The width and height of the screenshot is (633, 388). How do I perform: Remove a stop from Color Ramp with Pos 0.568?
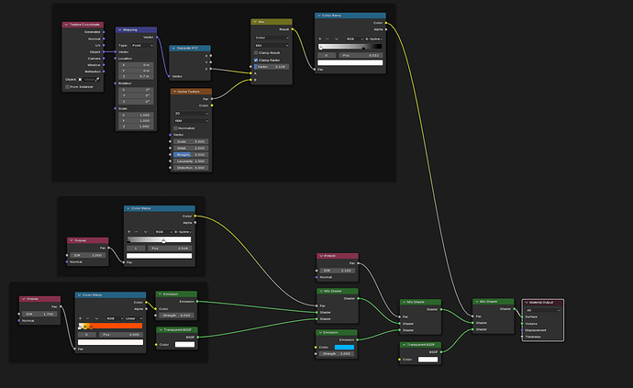[136, 232]
